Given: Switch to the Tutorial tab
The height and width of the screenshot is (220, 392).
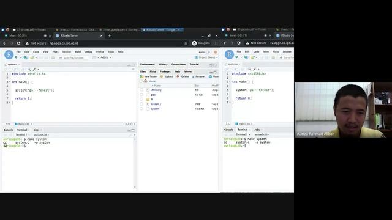Looking at the screenshot, I should click(194, 64).
